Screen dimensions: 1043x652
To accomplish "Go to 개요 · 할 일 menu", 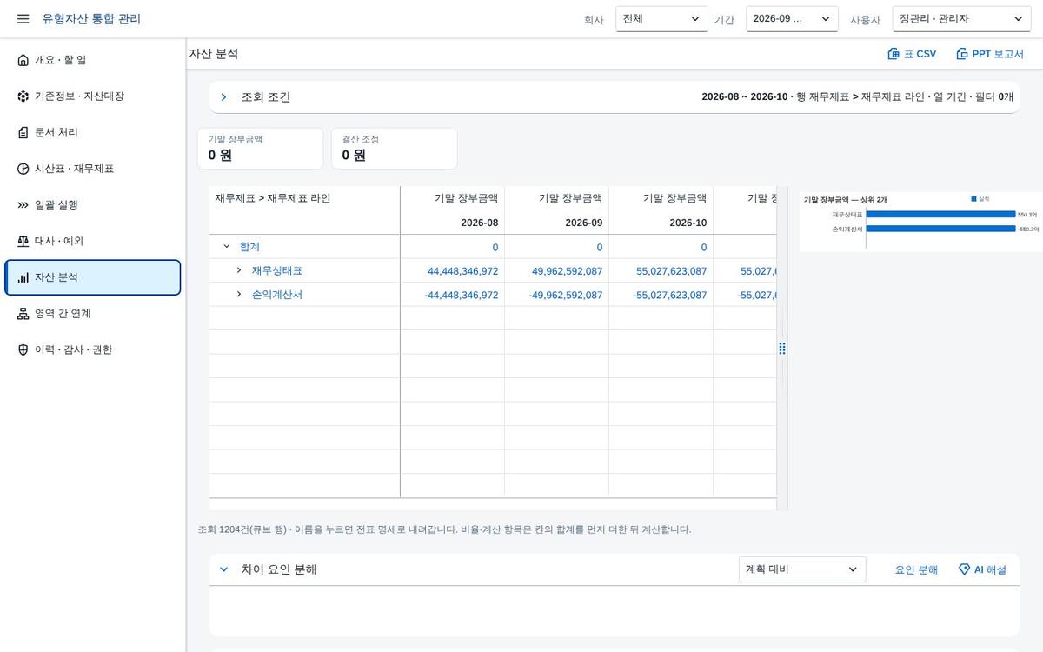I will click(x=93, y=60).
